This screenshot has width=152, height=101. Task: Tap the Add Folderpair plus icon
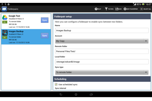125,9
